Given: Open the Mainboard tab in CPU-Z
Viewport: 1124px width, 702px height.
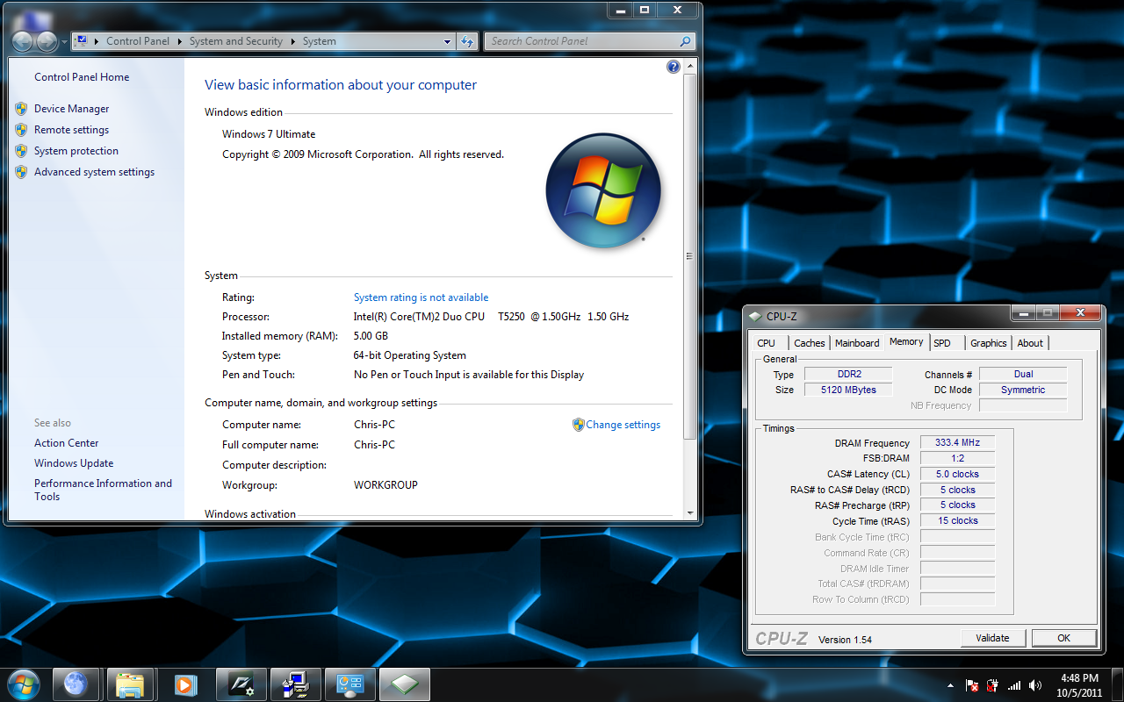Looking at the screenshot, I should click(857, 343).
